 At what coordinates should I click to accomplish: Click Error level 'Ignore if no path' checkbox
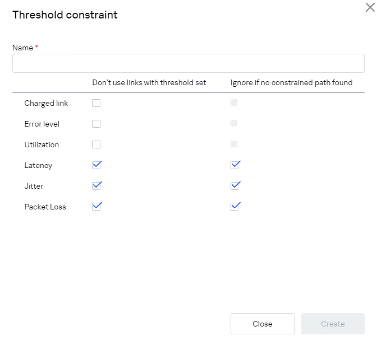[x=234, y=123]
